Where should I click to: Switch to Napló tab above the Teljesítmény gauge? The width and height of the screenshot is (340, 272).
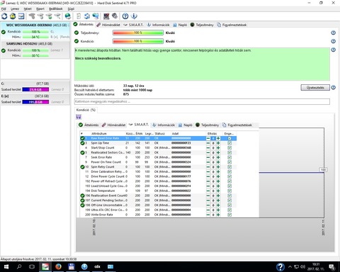[x=180, y=25]
